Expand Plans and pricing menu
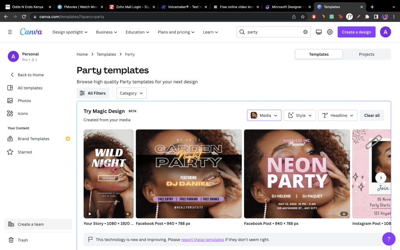 [x=176, y=32]
